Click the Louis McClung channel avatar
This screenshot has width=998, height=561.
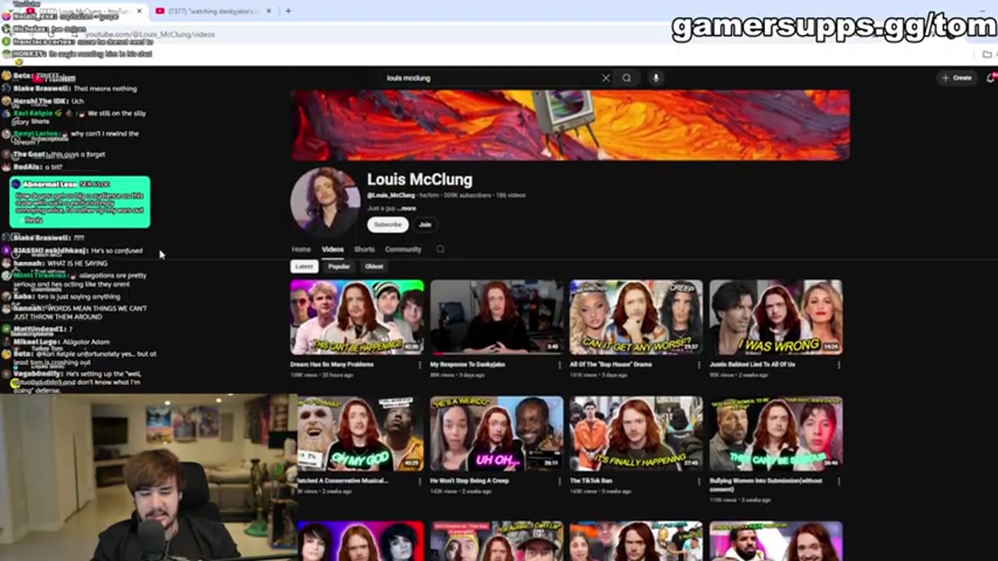pos(325,201)
